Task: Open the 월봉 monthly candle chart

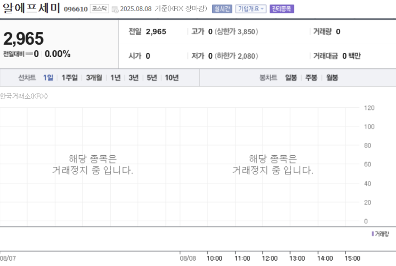Action: coord(332,77)
